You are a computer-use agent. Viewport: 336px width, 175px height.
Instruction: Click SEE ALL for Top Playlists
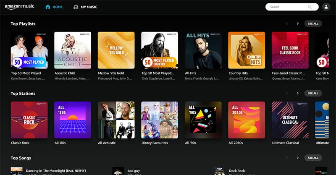pos(313,24)
